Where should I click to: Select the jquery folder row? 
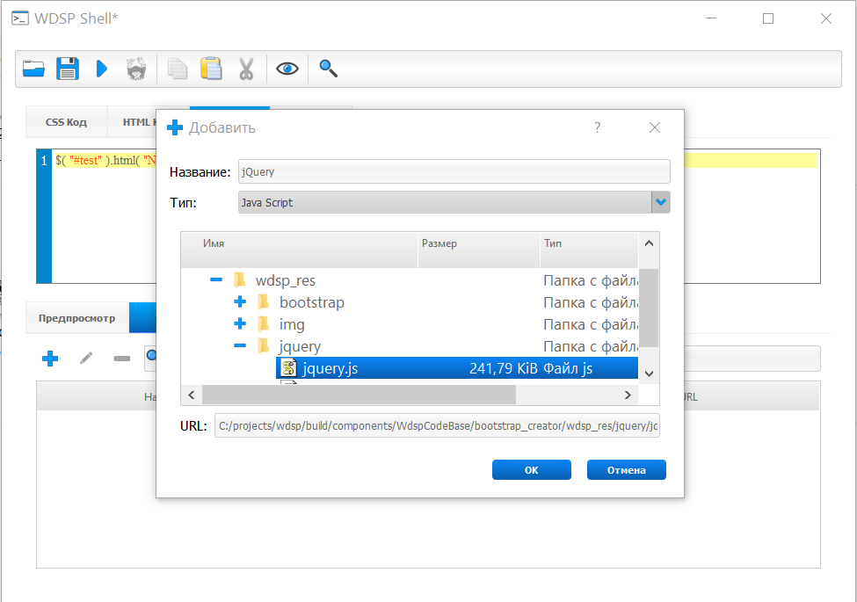(x=410, y=345)
